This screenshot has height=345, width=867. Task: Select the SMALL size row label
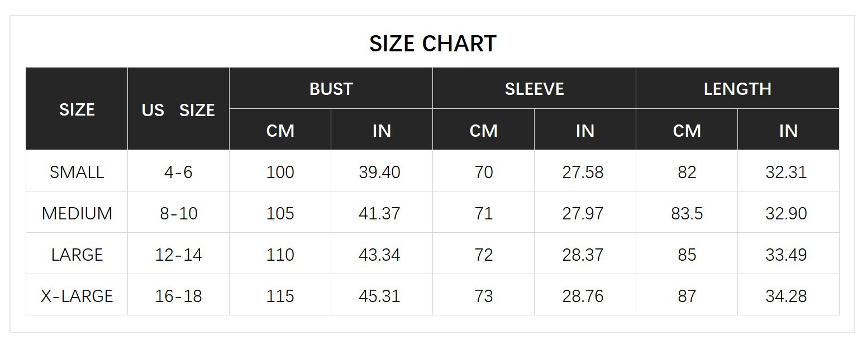pos(77,172)
